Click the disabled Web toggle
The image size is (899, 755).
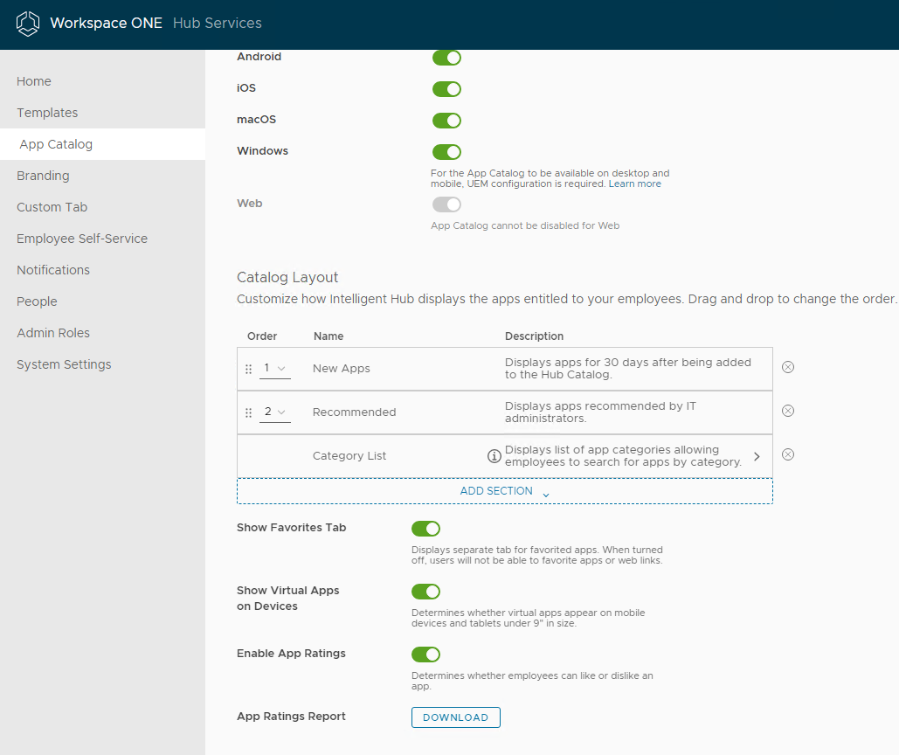tap(446, 204)
